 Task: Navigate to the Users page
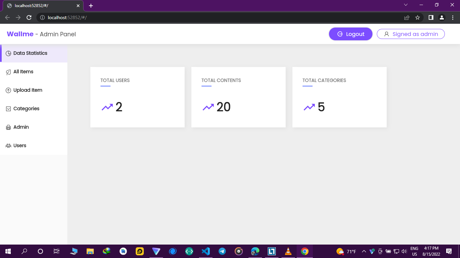(34, 145)
